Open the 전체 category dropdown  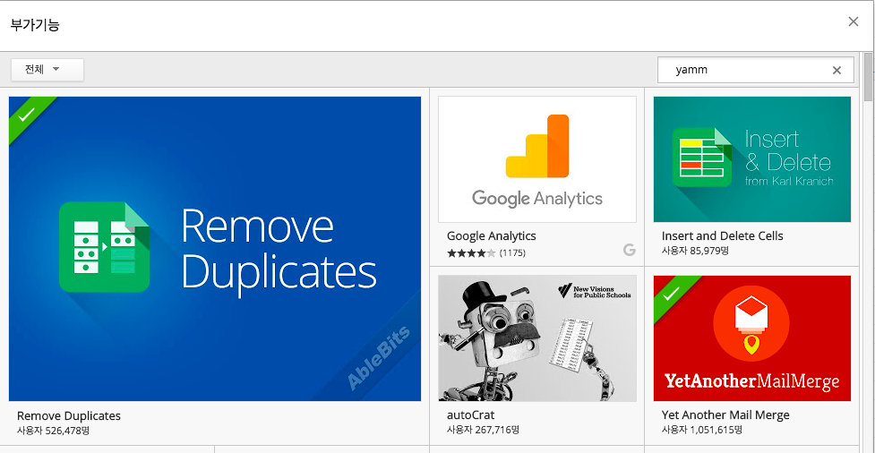pos(47,70)
